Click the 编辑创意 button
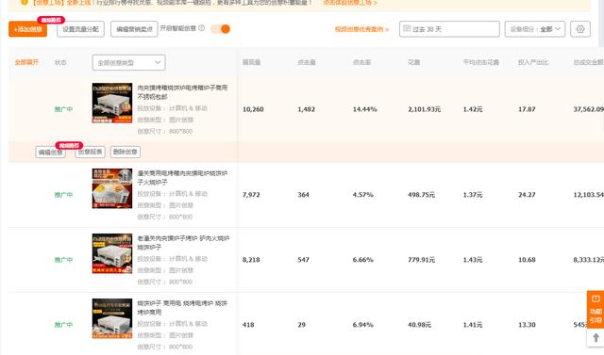 (50, 153)
